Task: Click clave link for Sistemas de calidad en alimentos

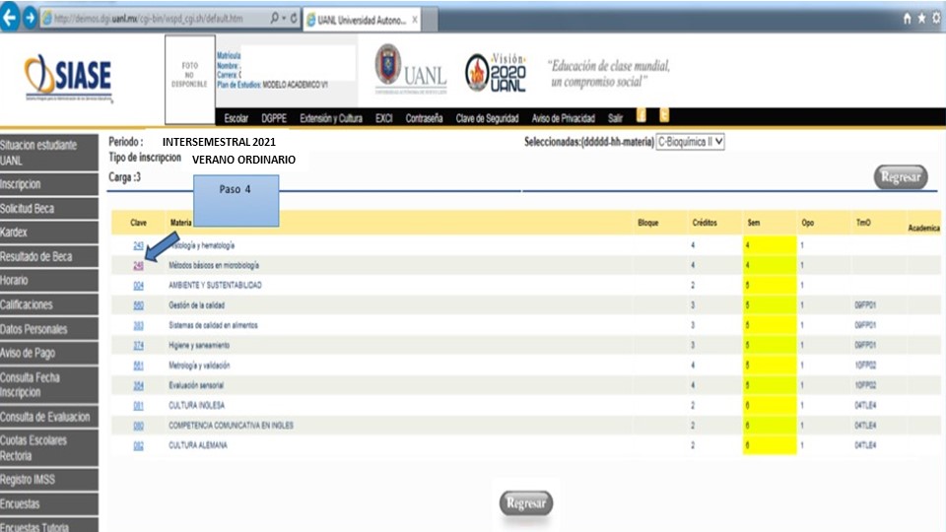Action: tap(138, 325)
